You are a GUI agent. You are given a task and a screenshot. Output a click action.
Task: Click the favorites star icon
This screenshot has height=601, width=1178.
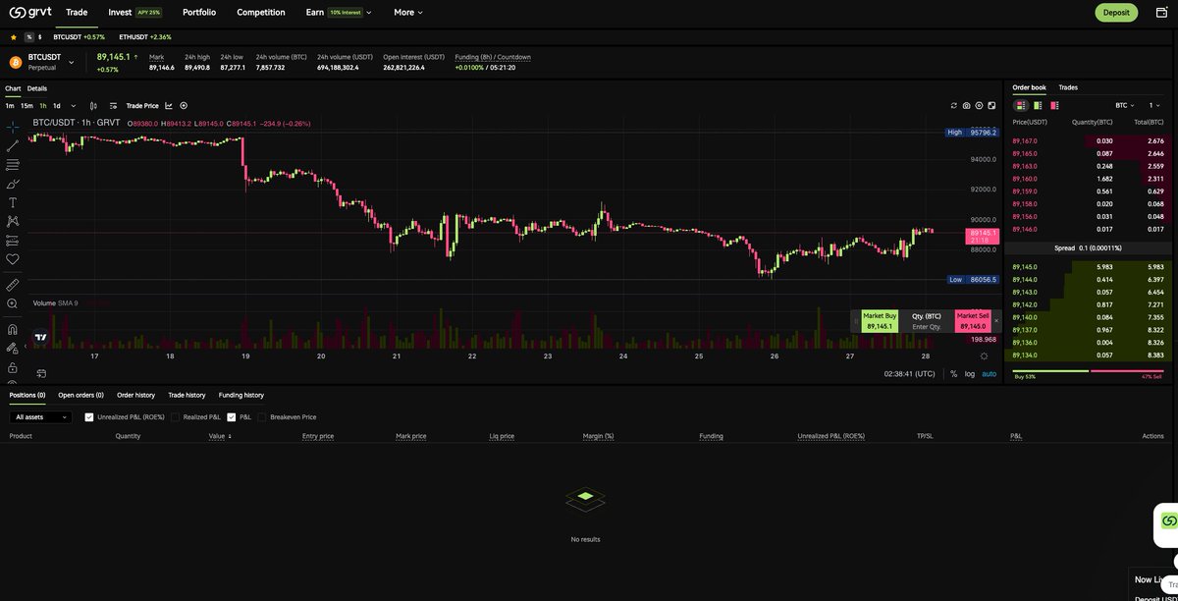pos(14,37)
